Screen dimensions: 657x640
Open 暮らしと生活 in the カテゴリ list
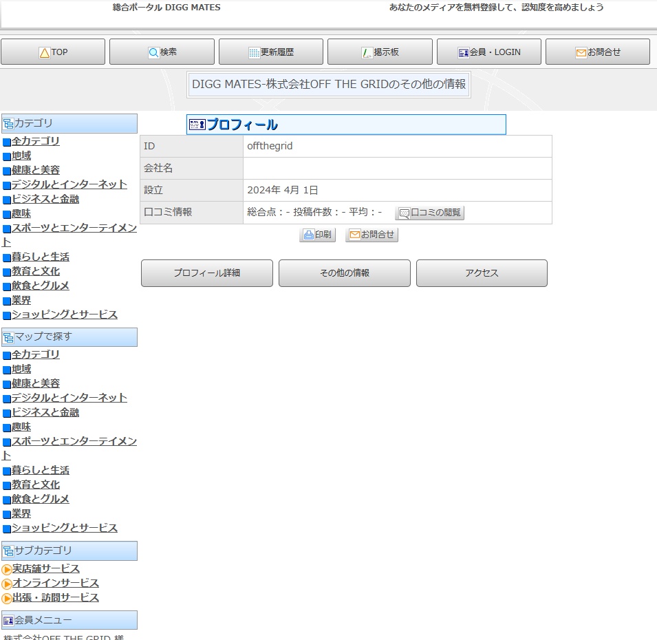click(x=41, y=257)
